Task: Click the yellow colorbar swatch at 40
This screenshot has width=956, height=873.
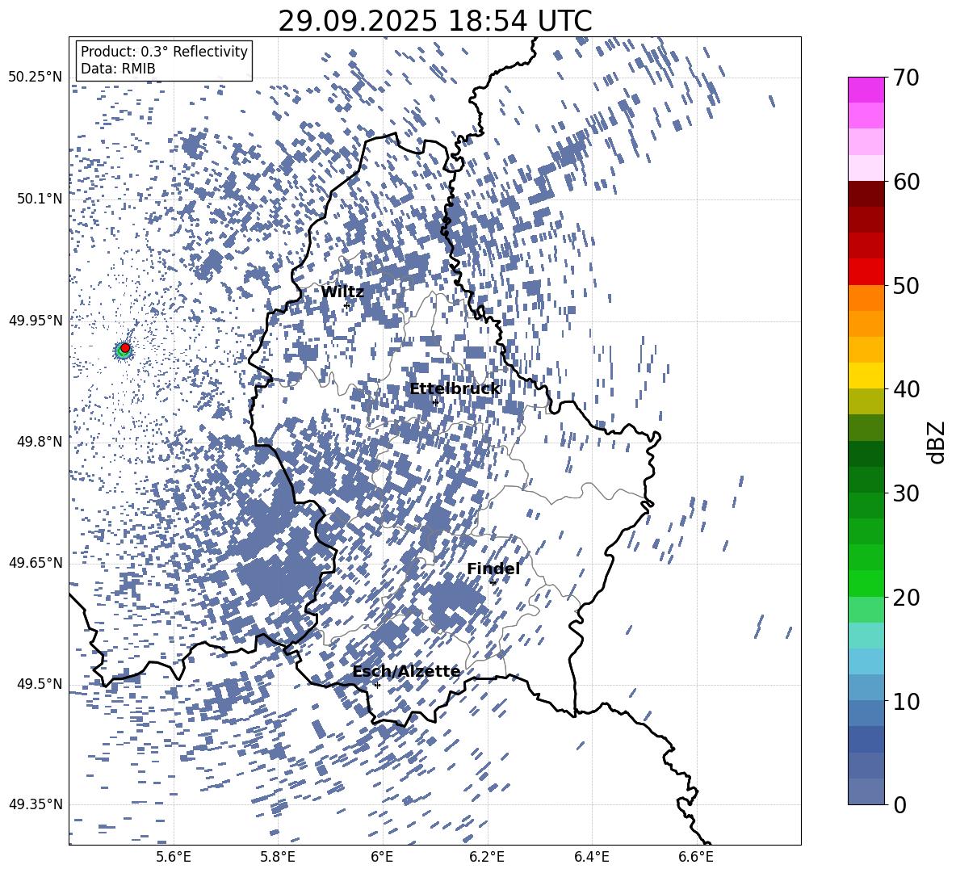Action: tap(866, 376)
